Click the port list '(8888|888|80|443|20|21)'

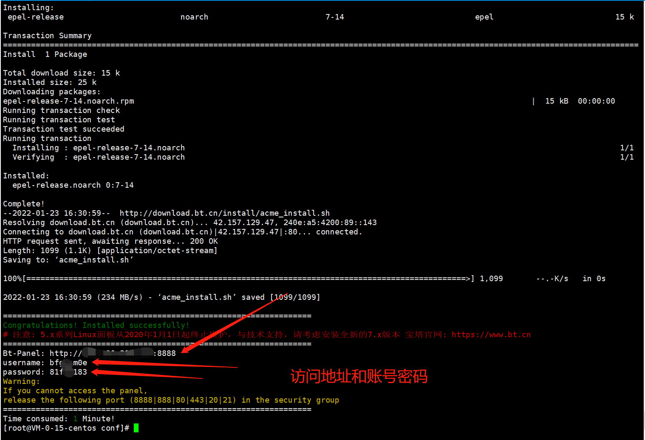183,400
